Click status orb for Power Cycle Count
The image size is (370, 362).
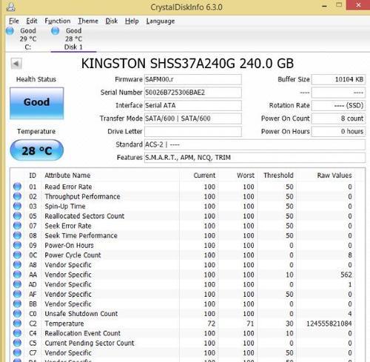(17, 255)
